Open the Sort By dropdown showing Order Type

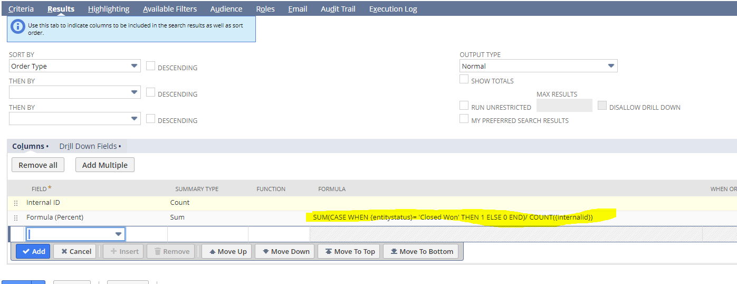pos(75,66)
